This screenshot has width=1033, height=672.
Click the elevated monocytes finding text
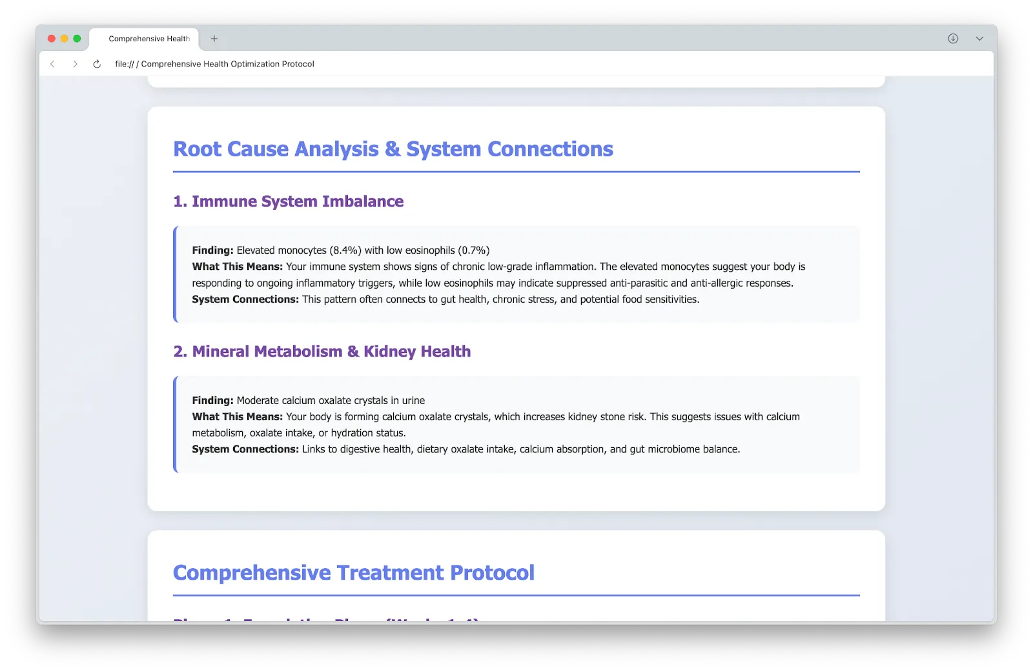pos(362,250)
